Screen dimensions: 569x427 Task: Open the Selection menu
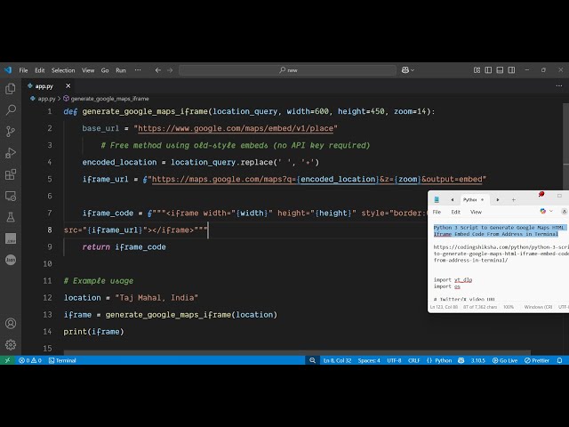63,70
